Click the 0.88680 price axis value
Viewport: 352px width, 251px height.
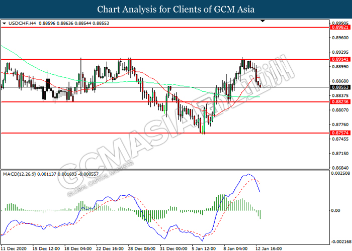pos(340,81)
